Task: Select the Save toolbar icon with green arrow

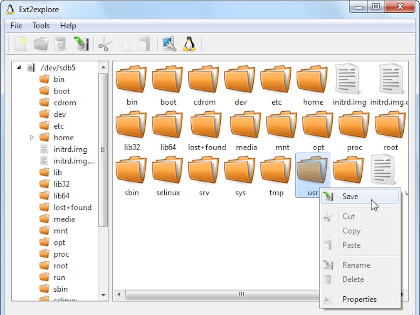Action: pyautogui.click(x=80, y=43)
